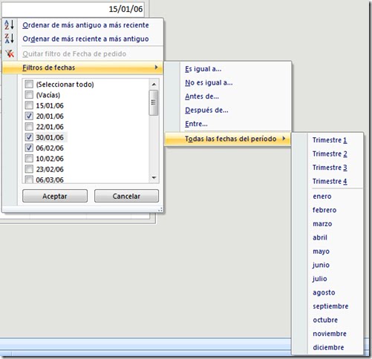Sort from oldest to newest dates
Viewport: 372px width, 359px height.
pos(85,25)
